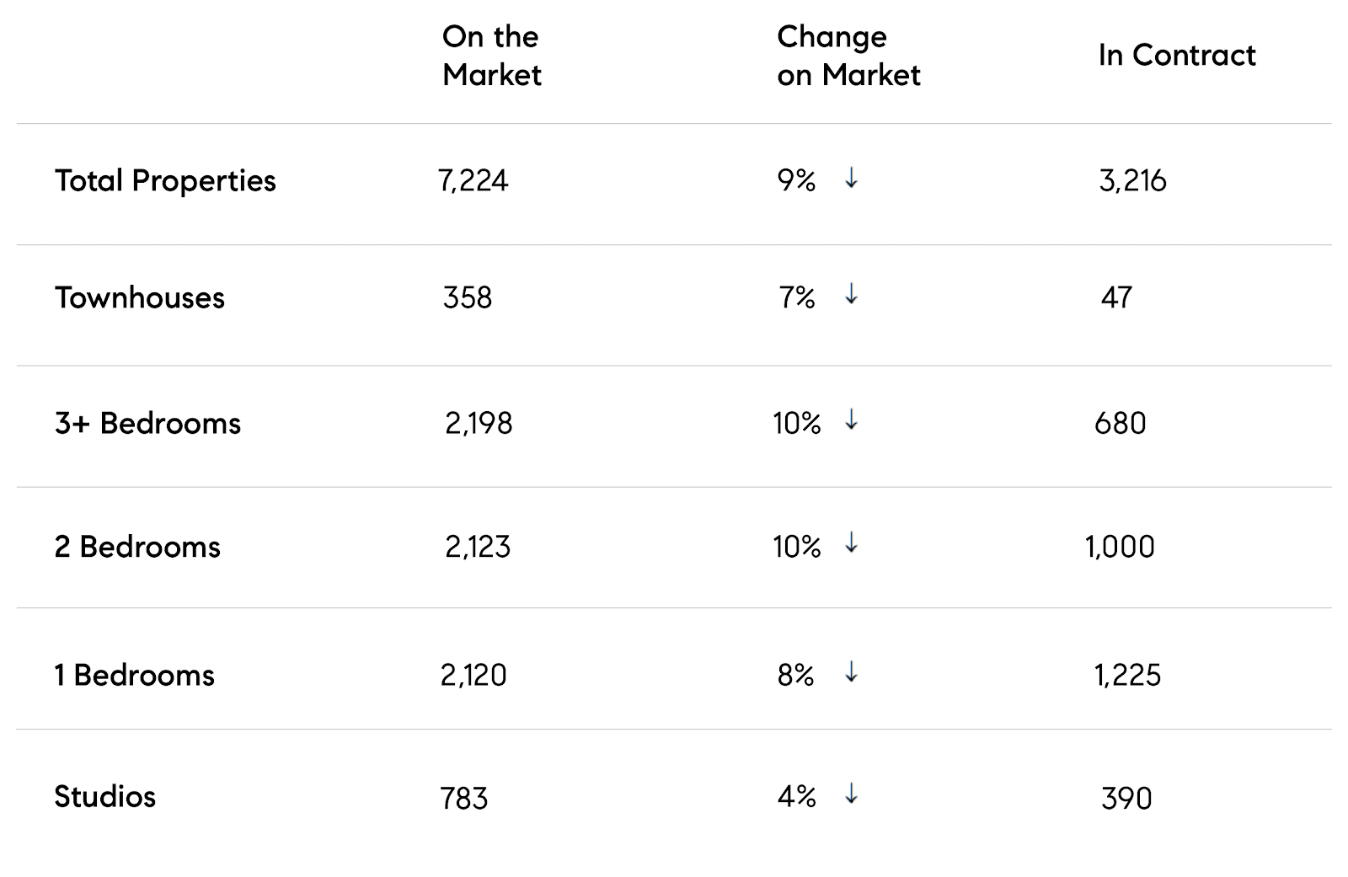Screen dimensions: 1348x877
Task: Click the 3+ Bedrooms row label
Action: click(x=147, y=423)
